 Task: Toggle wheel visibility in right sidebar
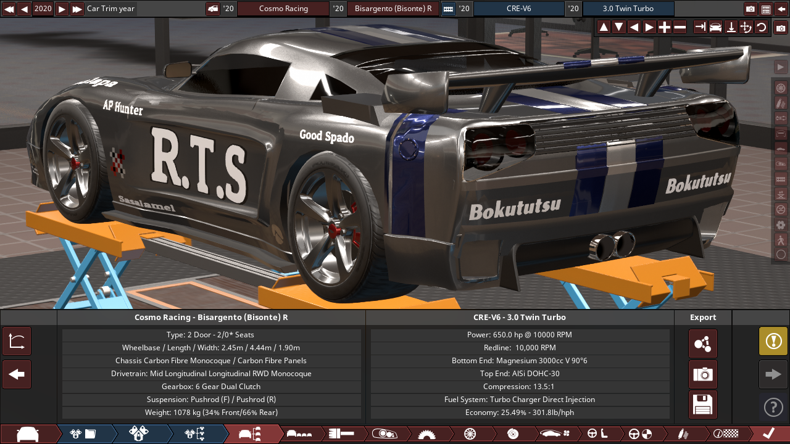click(781, 88)
